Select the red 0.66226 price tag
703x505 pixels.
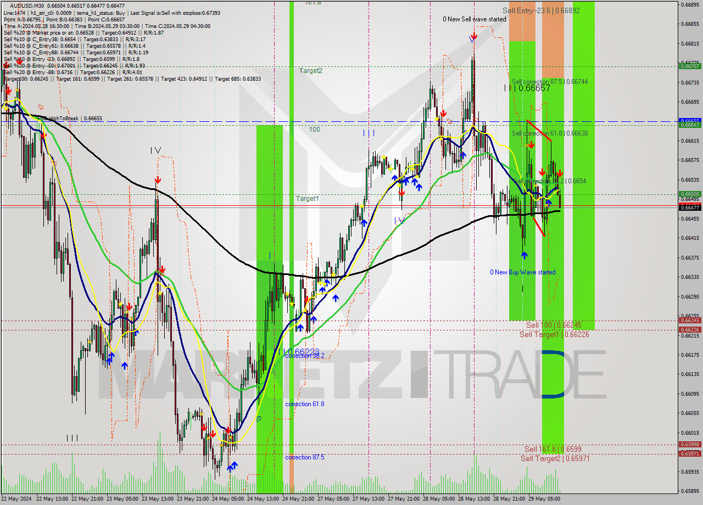(690, 329)
